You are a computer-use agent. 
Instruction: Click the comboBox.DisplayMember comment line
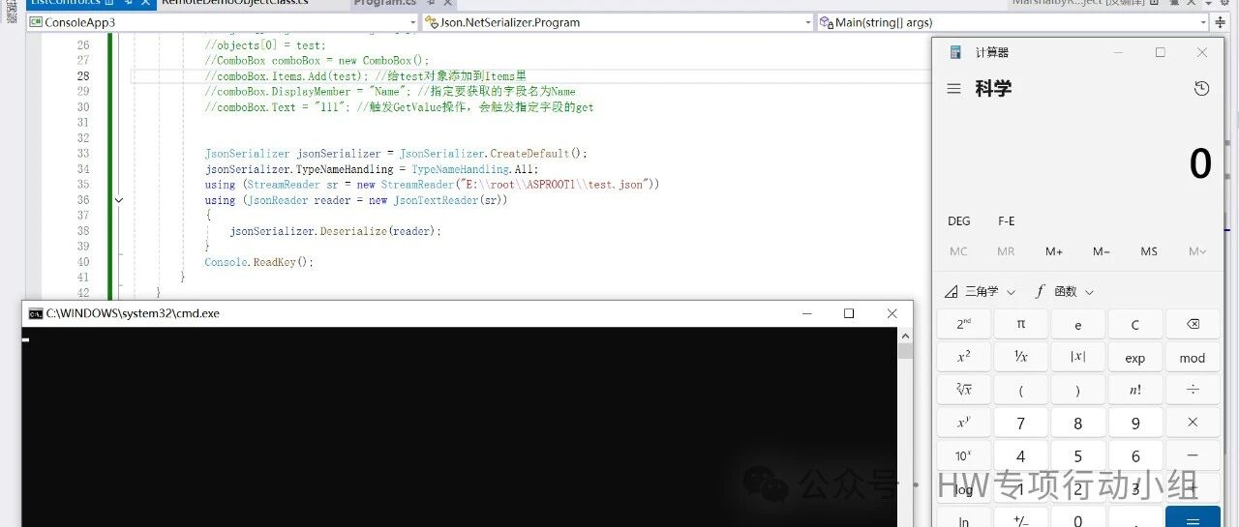tap(390, 92)
